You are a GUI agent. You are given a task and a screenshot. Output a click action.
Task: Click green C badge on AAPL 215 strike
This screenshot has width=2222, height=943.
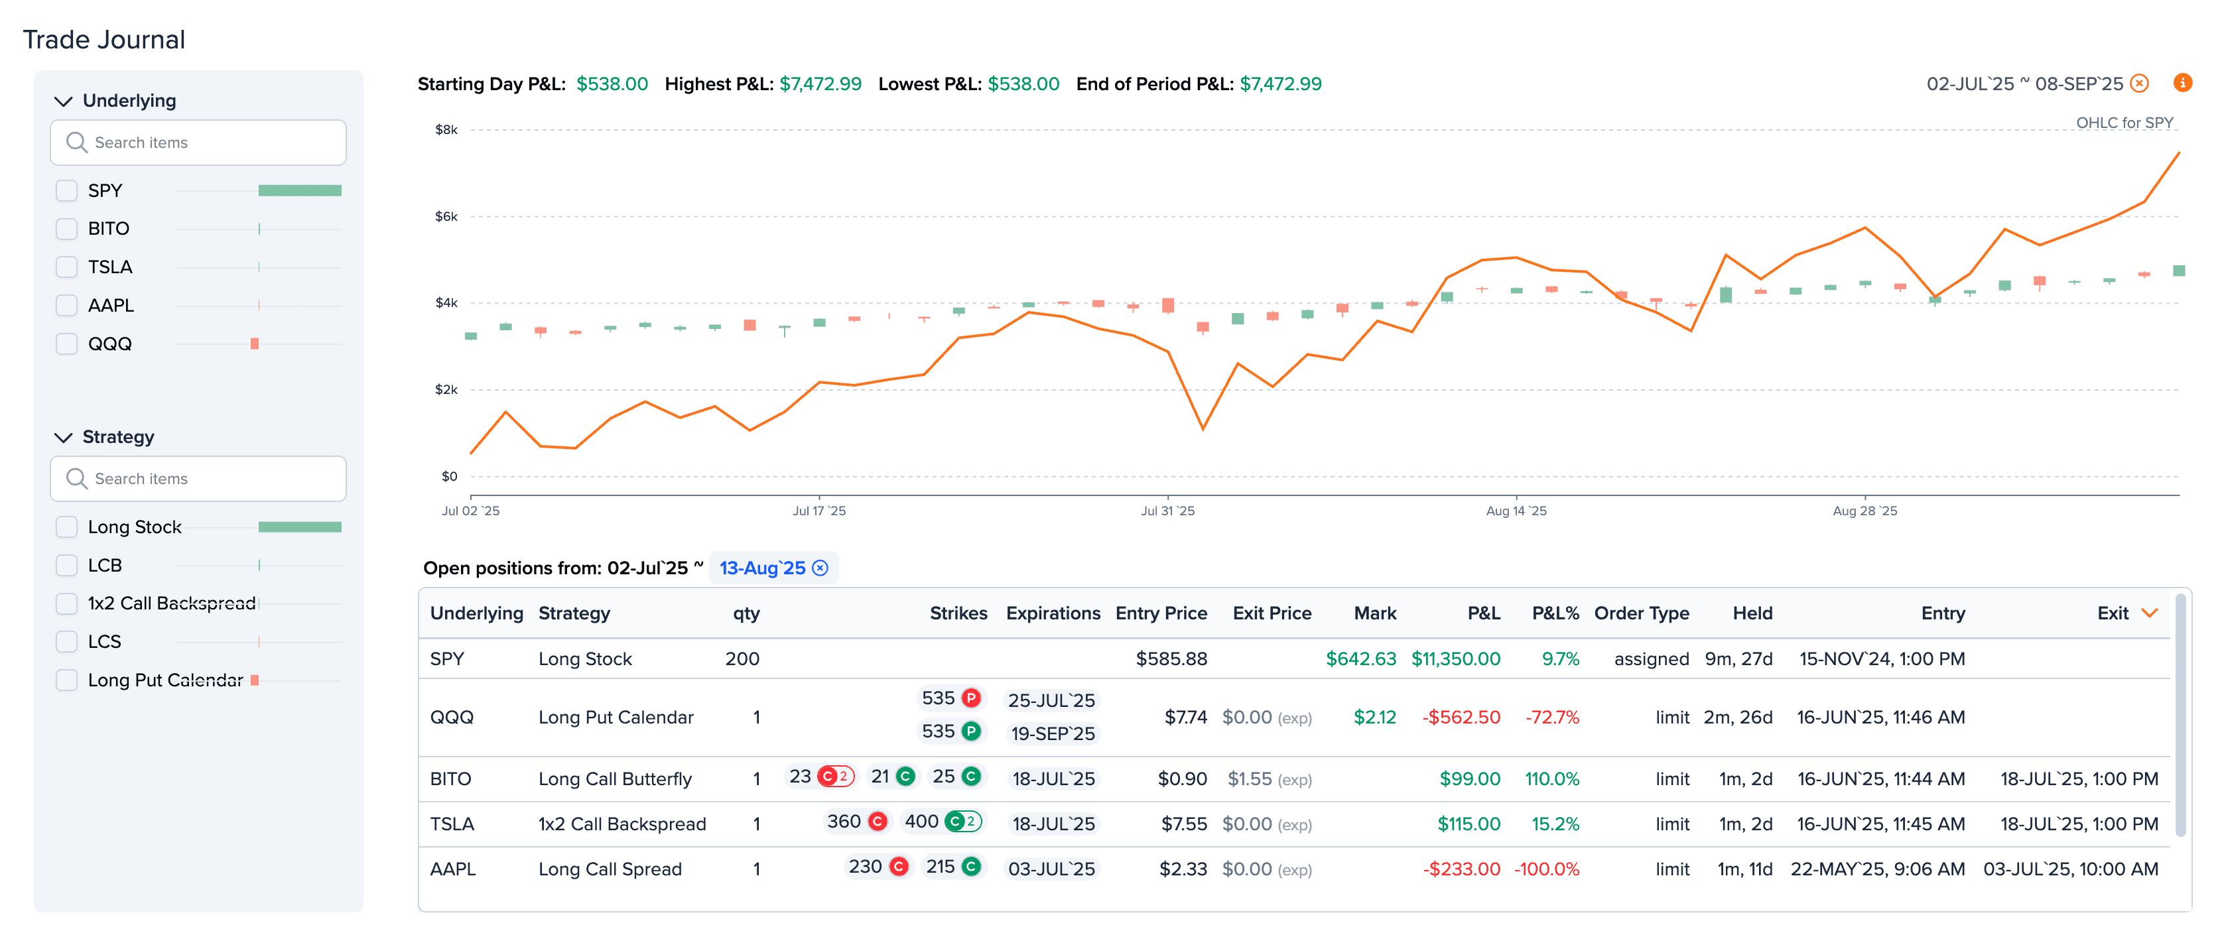971,866
